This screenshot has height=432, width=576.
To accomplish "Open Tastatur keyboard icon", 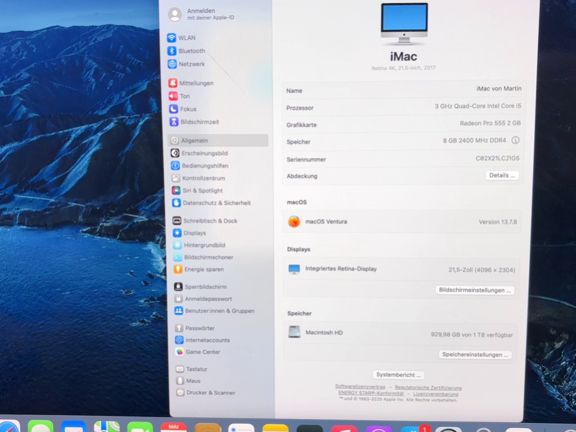I will click(180, 369).
